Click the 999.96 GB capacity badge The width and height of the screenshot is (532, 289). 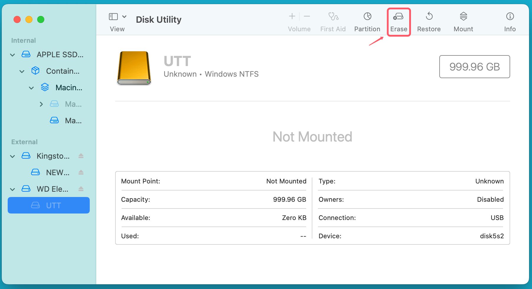click(474, 67)
